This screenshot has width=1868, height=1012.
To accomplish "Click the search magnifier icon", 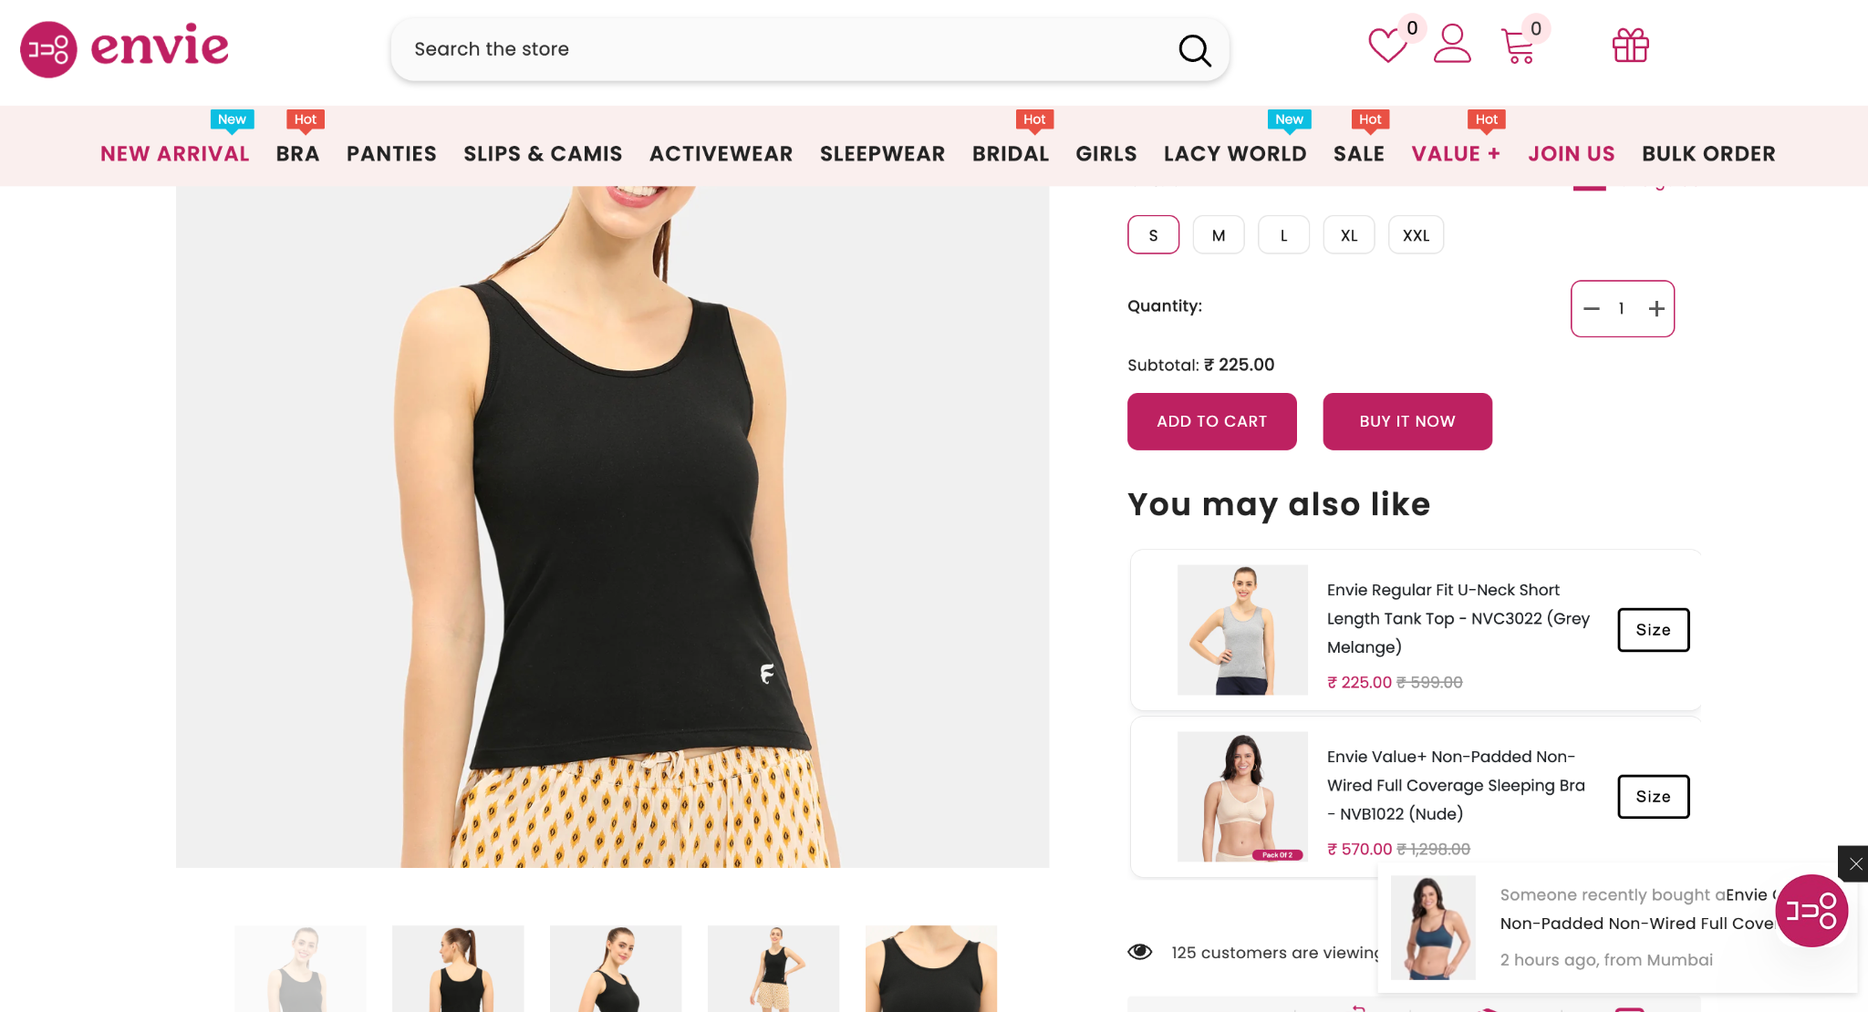I will [x=1194, y=50].
